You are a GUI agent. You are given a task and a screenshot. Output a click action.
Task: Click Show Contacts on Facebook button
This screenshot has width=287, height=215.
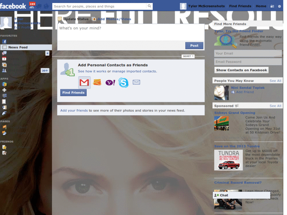(x=241, y=70)
